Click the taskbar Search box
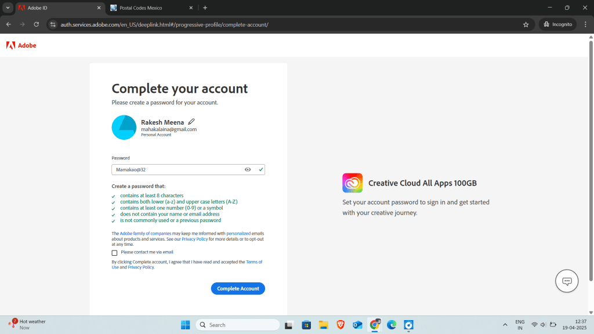 238,325
